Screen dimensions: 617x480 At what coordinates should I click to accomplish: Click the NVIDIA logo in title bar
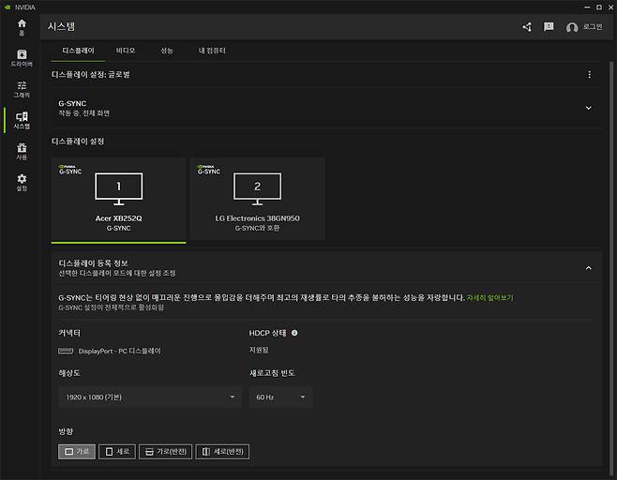click(x=8, y=7)
